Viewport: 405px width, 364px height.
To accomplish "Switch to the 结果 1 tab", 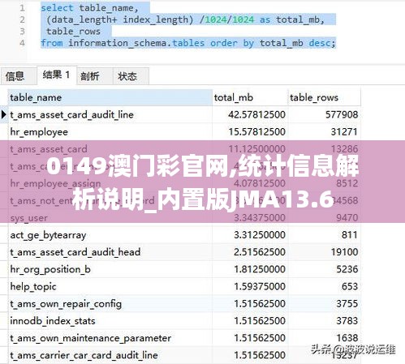I will coord(57,75).
